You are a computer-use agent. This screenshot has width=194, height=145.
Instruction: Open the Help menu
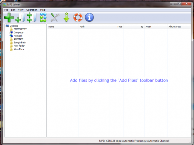43,10
